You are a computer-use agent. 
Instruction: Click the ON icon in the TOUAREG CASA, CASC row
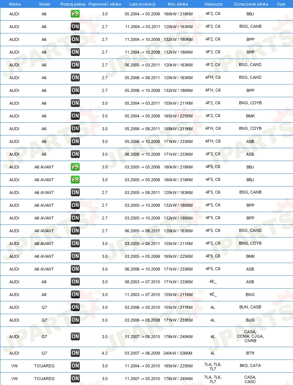pyautogui.click(x=75, y=379)
